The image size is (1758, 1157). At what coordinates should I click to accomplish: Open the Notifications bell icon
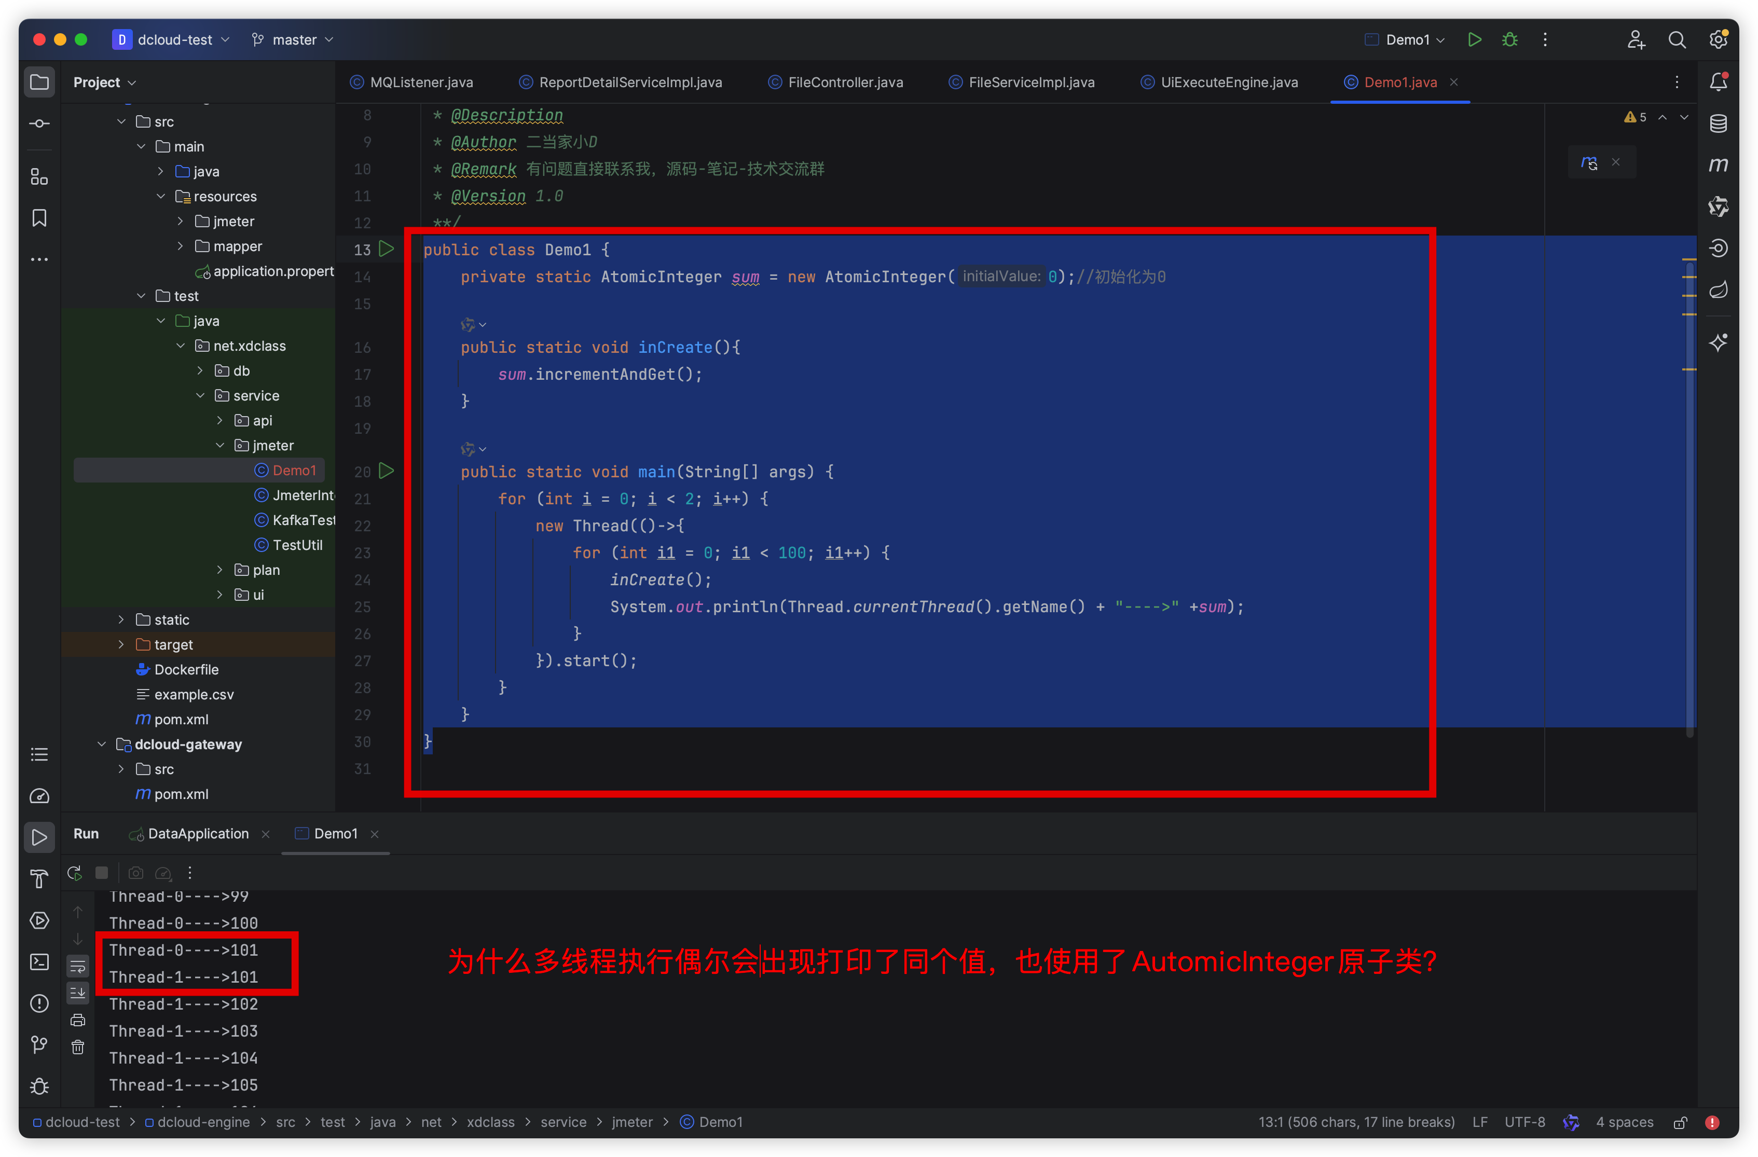1718,82
